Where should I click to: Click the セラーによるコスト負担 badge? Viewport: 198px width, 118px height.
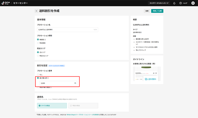click(x=57, y=66)
